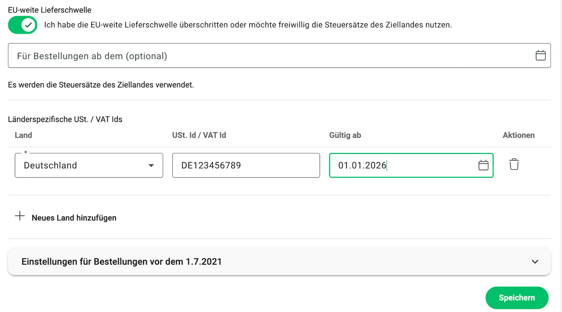The image size is (562, 312).
Task: Click the USt. Id field with DE123456789
Action: (246, 166)
